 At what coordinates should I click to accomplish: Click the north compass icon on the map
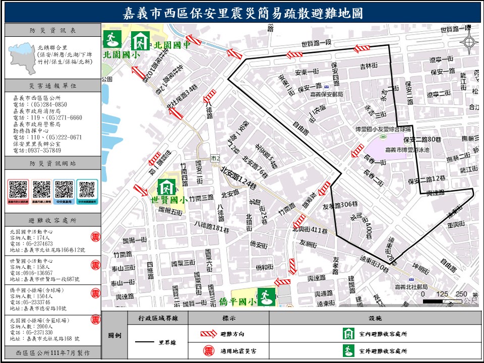click(470, 42)
